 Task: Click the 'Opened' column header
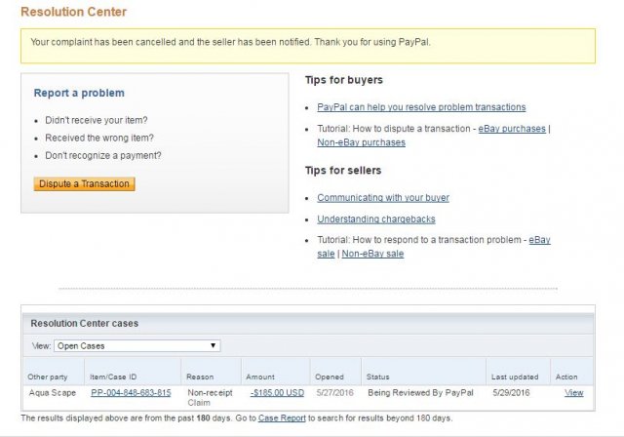click(x=329, y=376)
